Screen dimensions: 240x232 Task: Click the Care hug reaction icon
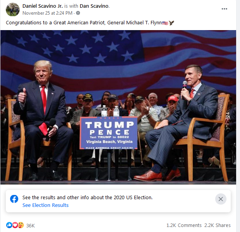coord(21,225)
